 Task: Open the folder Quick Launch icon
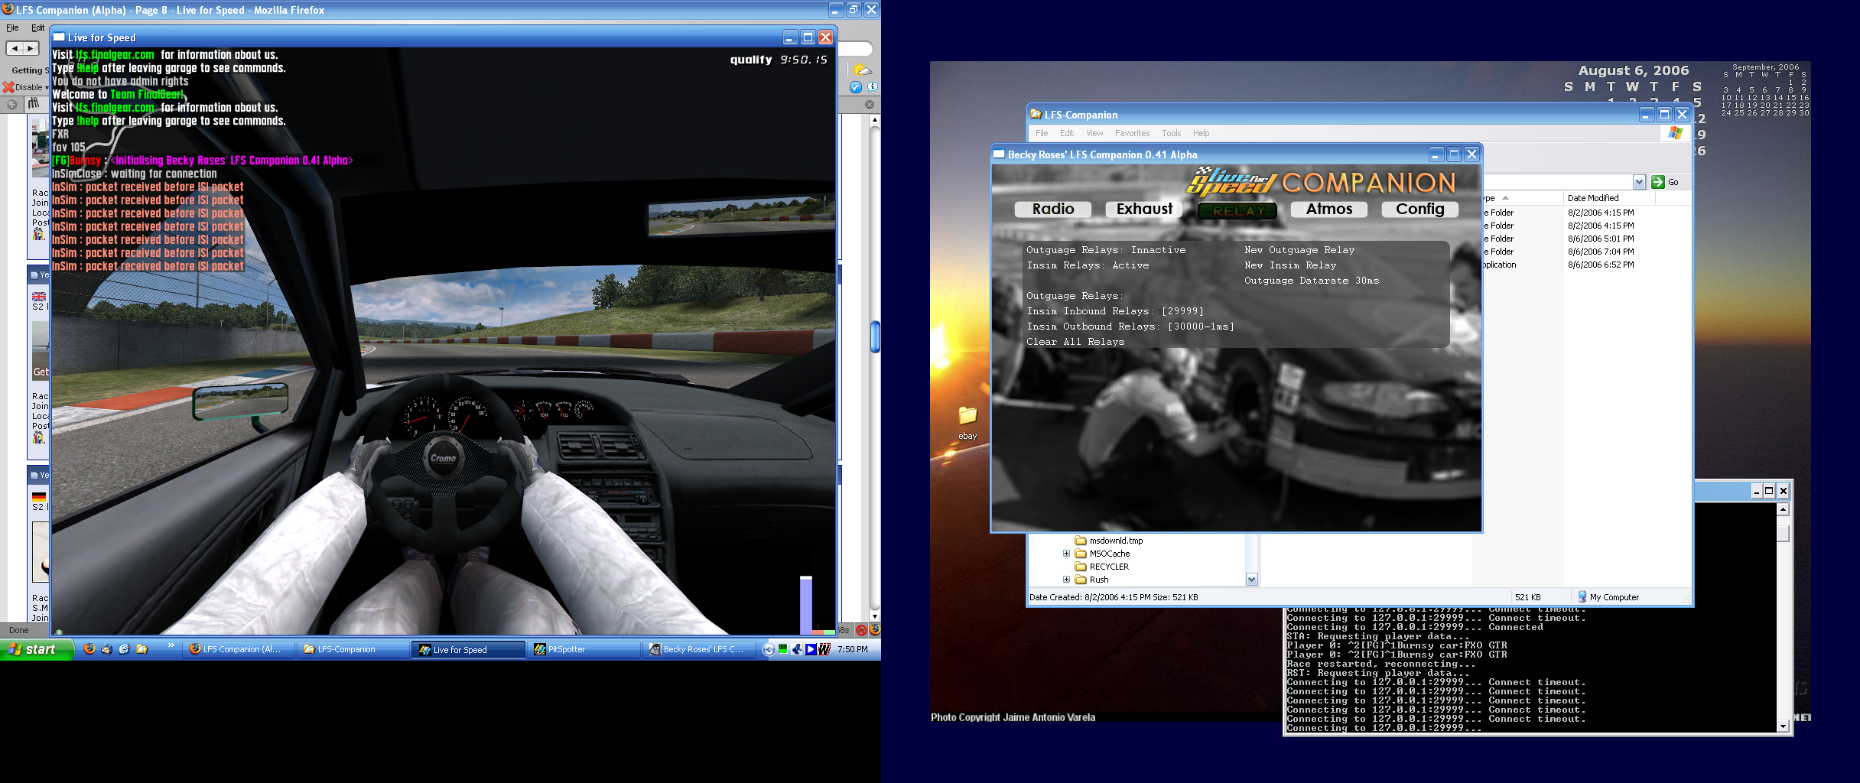pos(141,649)
